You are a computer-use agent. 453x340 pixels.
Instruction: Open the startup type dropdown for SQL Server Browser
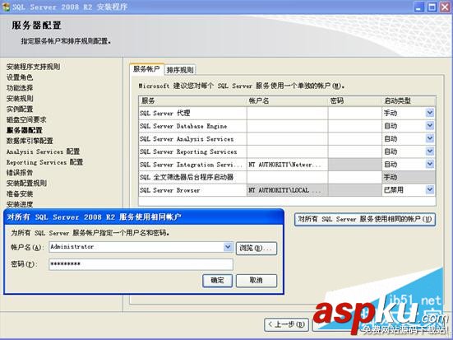click(x=430, y=189)
